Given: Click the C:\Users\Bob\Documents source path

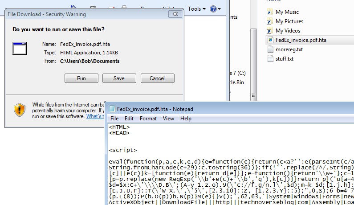Looking at the screenshot, I should tap(90, 61).
